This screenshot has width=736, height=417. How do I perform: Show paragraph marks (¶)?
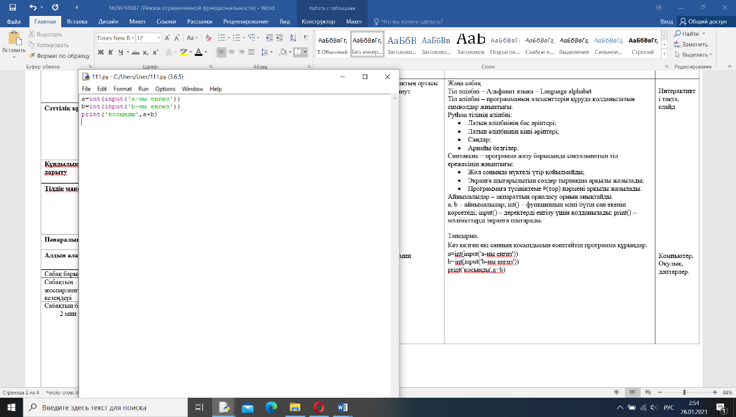[x=305, y=38]
